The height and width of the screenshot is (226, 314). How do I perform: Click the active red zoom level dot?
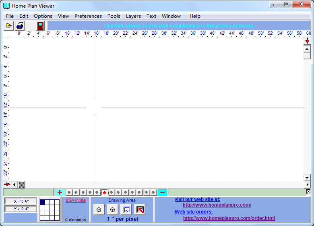(104, 193)
